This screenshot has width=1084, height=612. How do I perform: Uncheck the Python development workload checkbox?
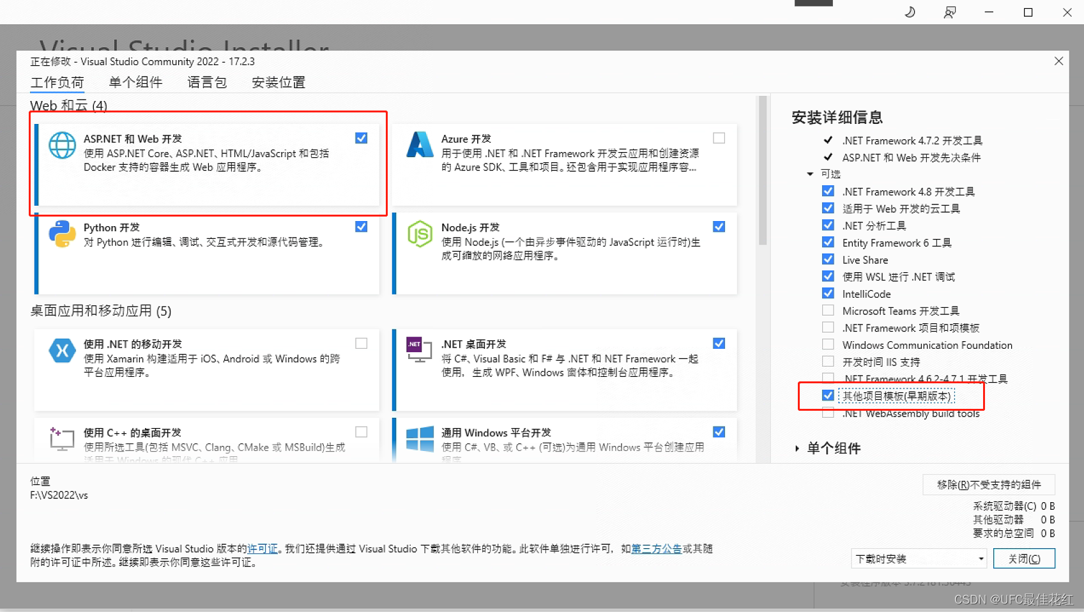point(362,227)
